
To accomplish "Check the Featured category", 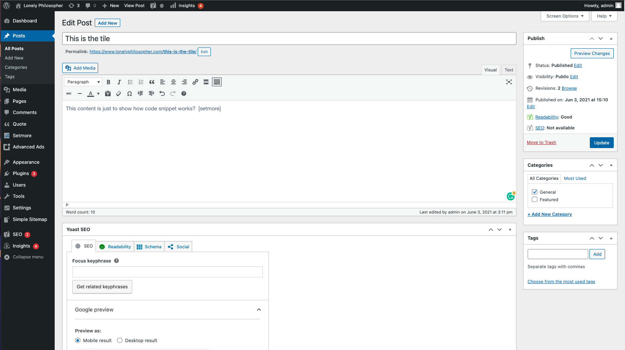I will click(535, 199).
